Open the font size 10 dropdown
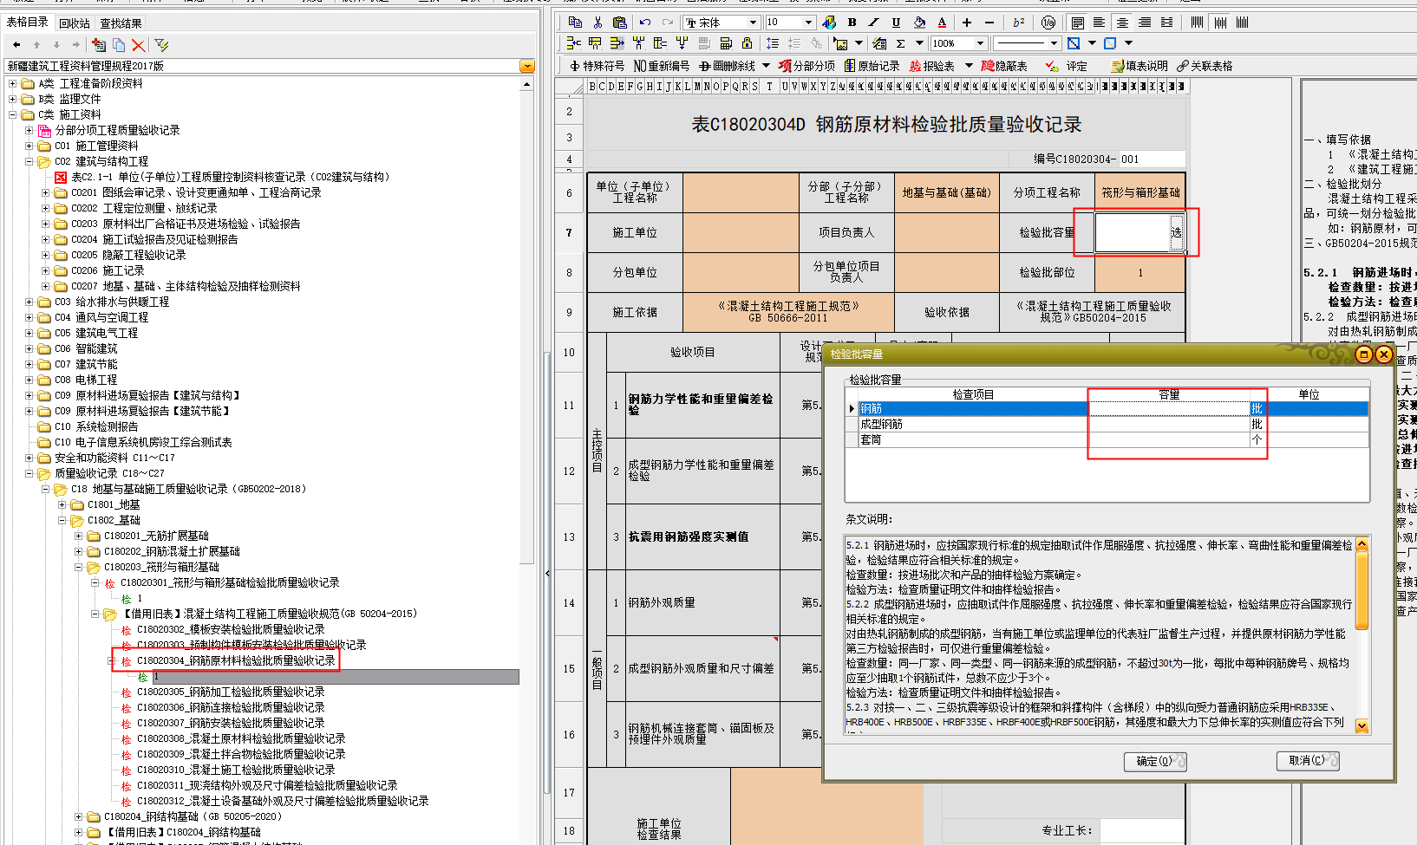Viewport: 1417px width, 845px height. 808,23
